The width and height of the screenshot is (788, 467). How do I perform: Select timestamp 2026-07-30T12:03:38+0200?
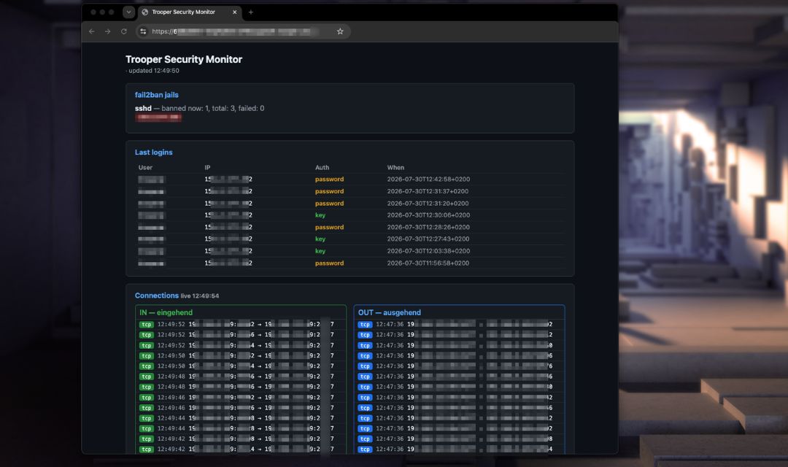(428, 251)
